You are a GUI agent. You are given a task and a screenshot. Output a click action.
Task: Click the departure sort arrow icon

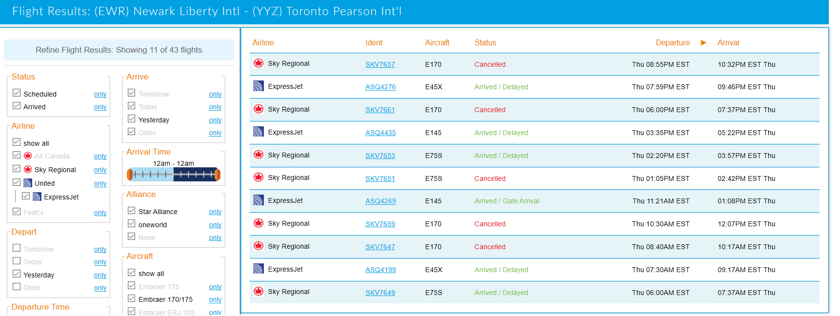click(x=703, y=42)
